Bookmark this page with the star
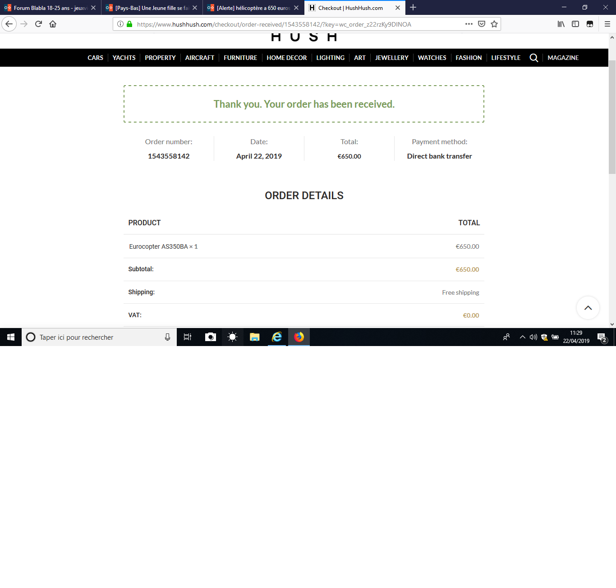This screenshot has height=588, width=616. coord(494,24)
